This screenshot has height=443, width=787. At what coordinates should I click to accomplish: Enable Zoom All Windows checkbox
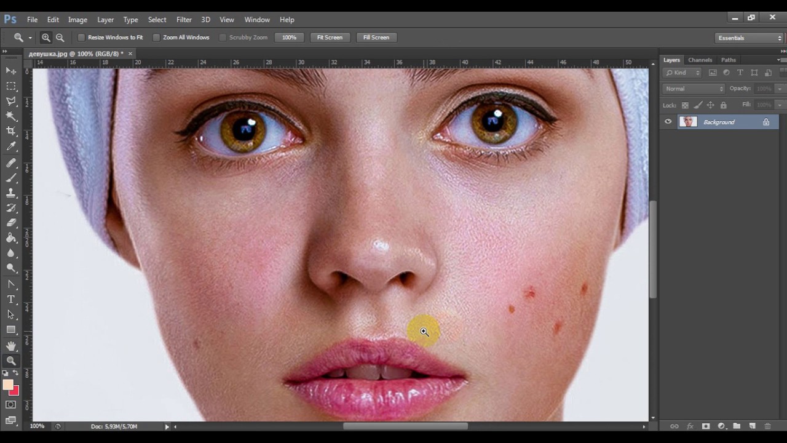point(156,38)
